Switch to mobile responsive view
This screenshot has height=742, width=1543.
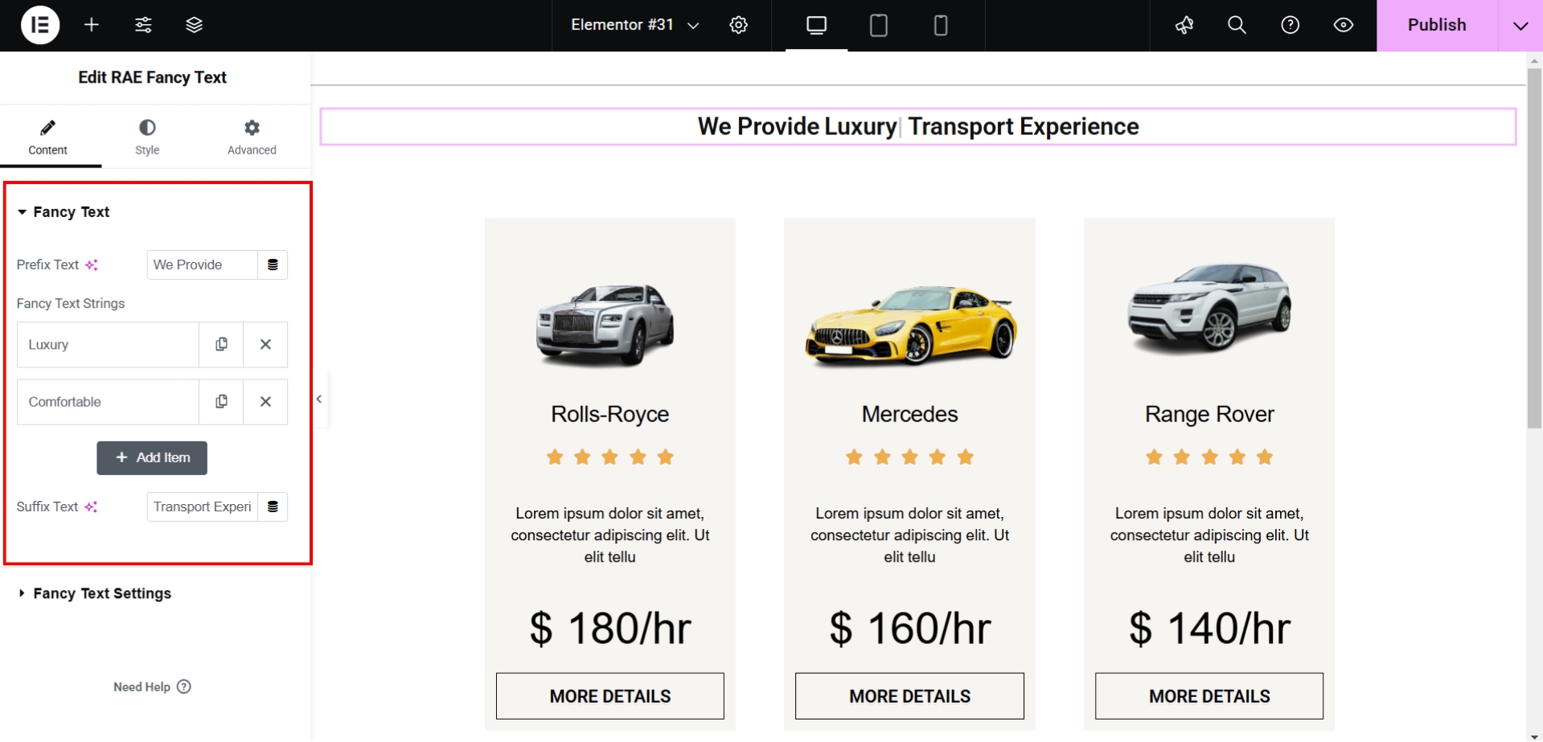[941, 26]
